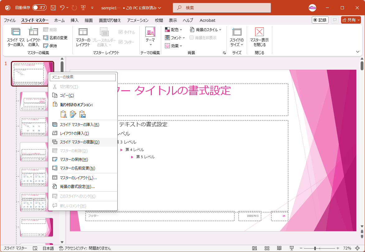
Task: Open the ファイル tab
Action: click(10, 21)
